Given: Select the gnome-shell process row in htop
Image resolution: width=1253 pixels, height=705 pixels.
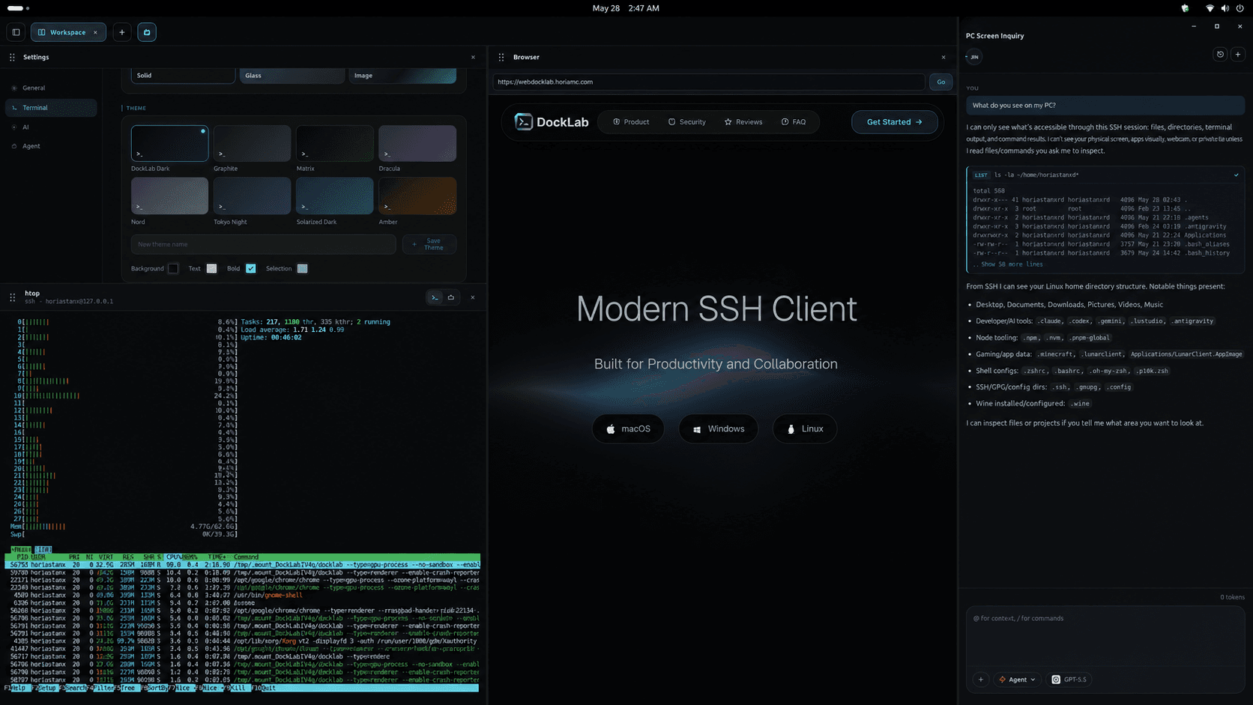Looking at the screenshot, I should coord(242,596).
